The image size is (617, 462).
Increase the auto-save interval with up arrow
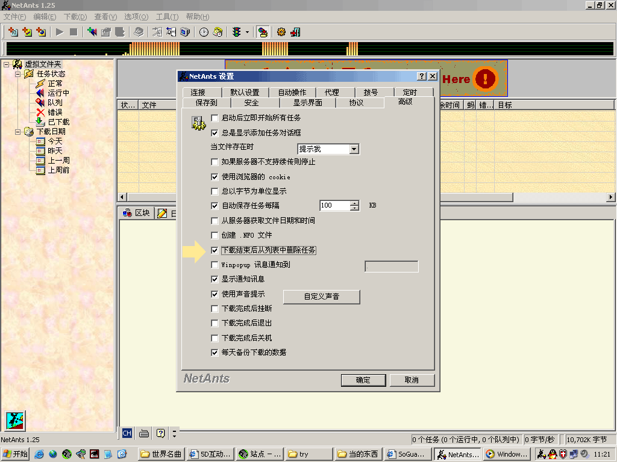click(x=354, y=203)
